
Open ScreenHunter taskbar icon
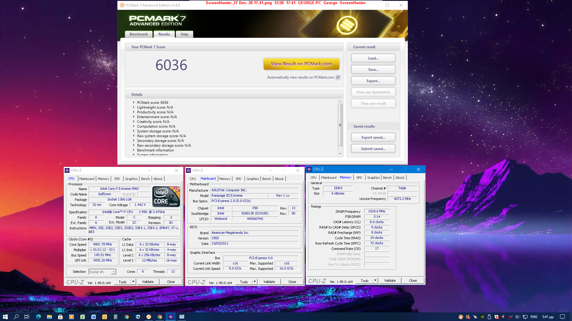click(x=182, y=317)
